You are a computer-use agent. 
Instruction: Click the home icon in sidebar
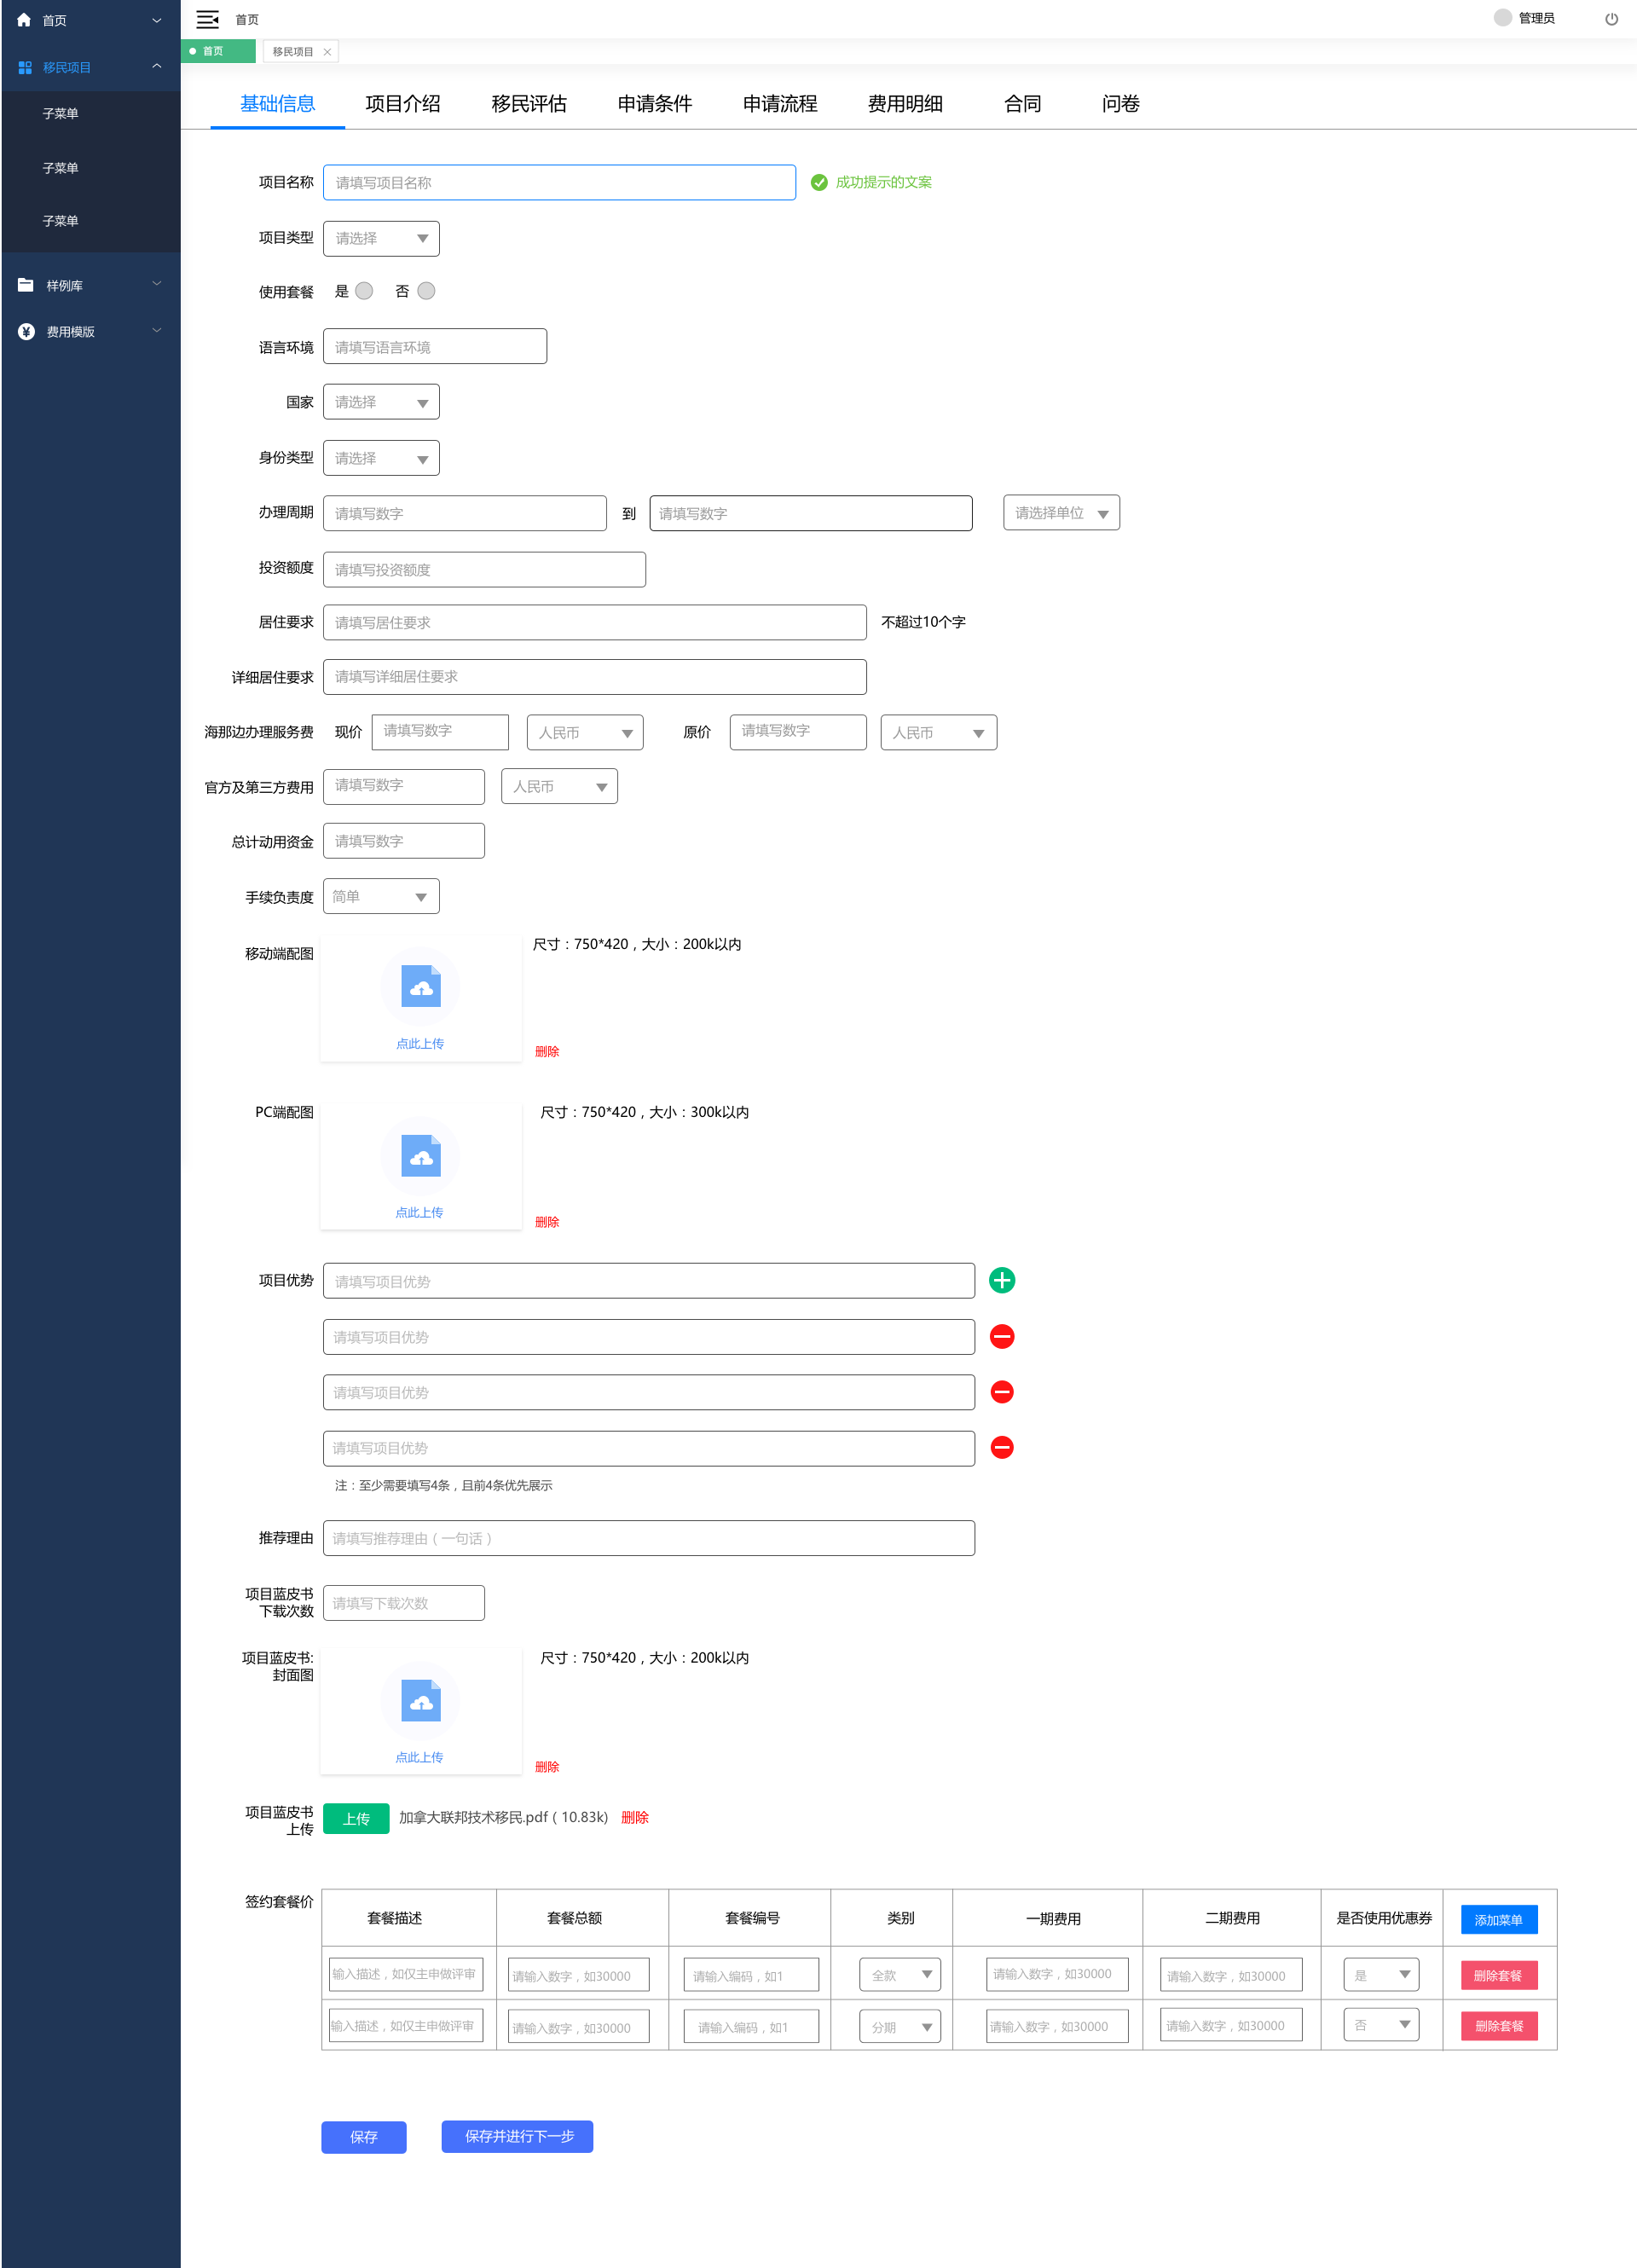click(x=24, y=20)
